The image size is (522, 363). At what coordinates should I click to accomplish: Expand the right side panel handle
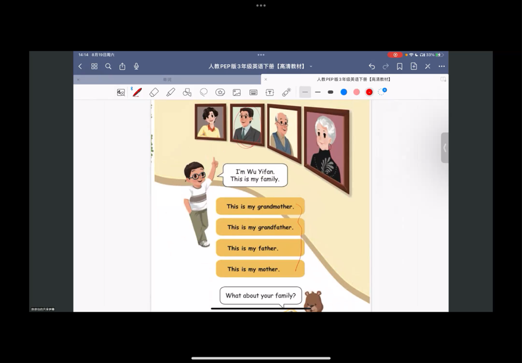tap(444, 148)
